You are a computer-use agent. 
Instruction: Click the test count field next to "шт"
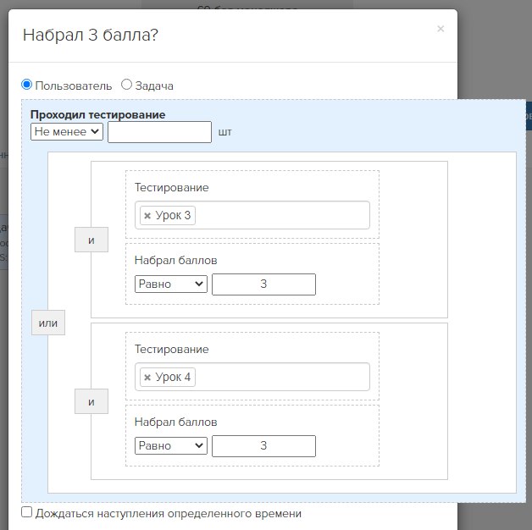tap(159, 132)
